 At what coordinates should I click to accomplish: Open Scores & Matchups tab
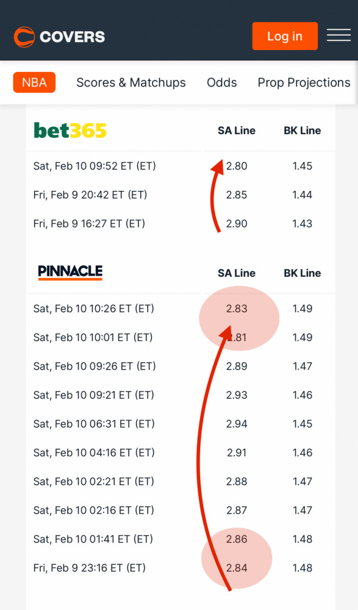click(131, 82)
